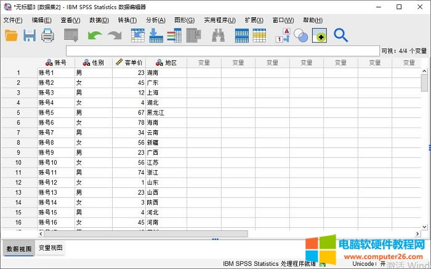Viewport: 431px width, 269px height.
Task: Open the 分析(A) menu
Action: 155,20
